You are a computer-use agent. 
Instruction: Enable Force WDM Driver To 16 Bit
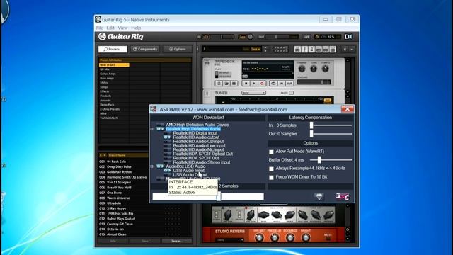click(x=271, y=177)
